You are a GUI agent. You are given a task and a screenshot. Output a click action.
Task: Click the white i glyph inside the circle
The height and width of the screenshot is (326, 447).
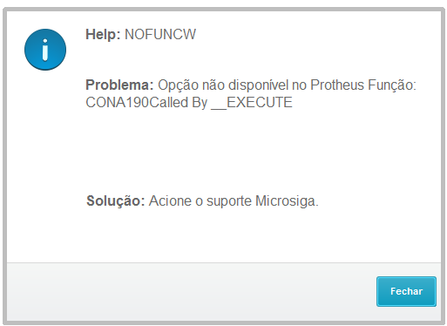tap(45, 50)
